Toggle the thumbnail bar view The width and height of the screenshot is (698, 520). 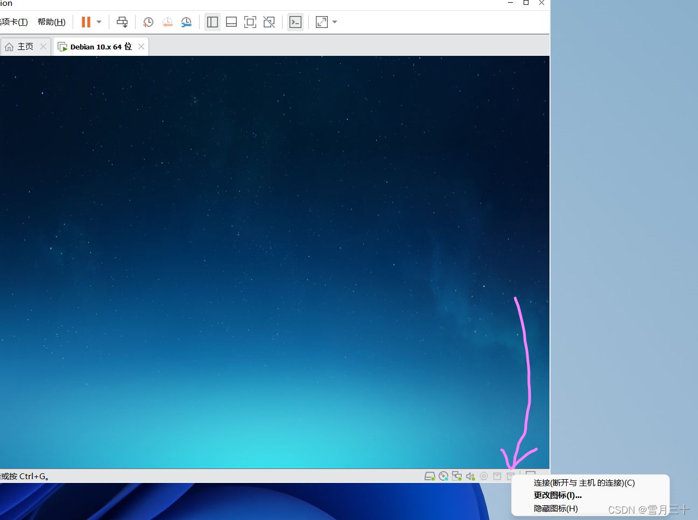click(x=231, y=22)
